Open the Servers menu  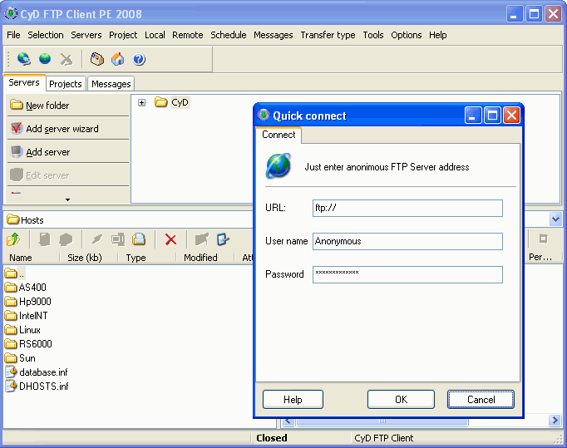pos(86,35)
